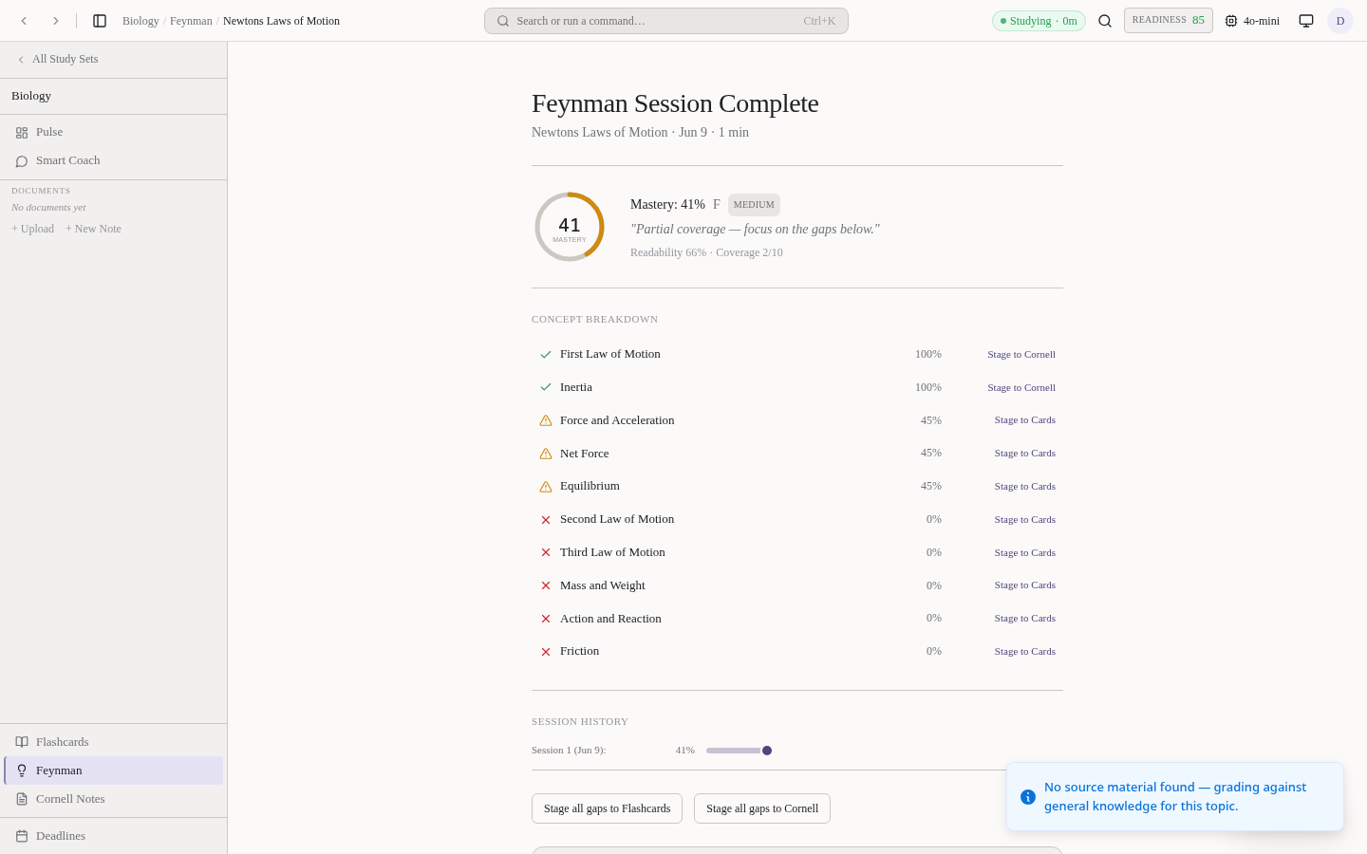Click the red X beside Second Law of Motion
Image resolution: width=1367 pixels, height=854 pixels.
[x=546, y=520]
